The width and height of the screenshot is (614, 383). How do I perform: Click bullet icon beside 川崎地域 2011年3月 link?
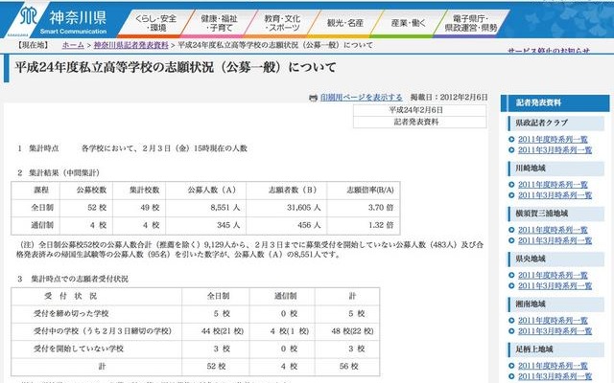(511, 195)
